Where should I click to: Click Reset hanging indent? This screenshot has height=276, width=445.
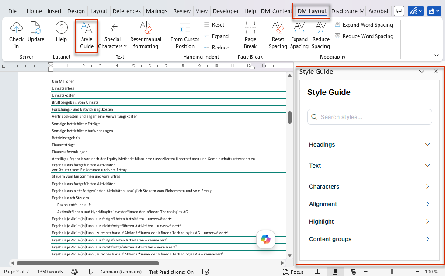[x=214, y=24]
